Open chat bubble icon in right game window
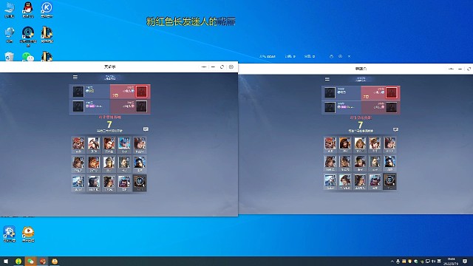Image resolution: width=473 pixels, height=266 pixels. click(395, 129)
